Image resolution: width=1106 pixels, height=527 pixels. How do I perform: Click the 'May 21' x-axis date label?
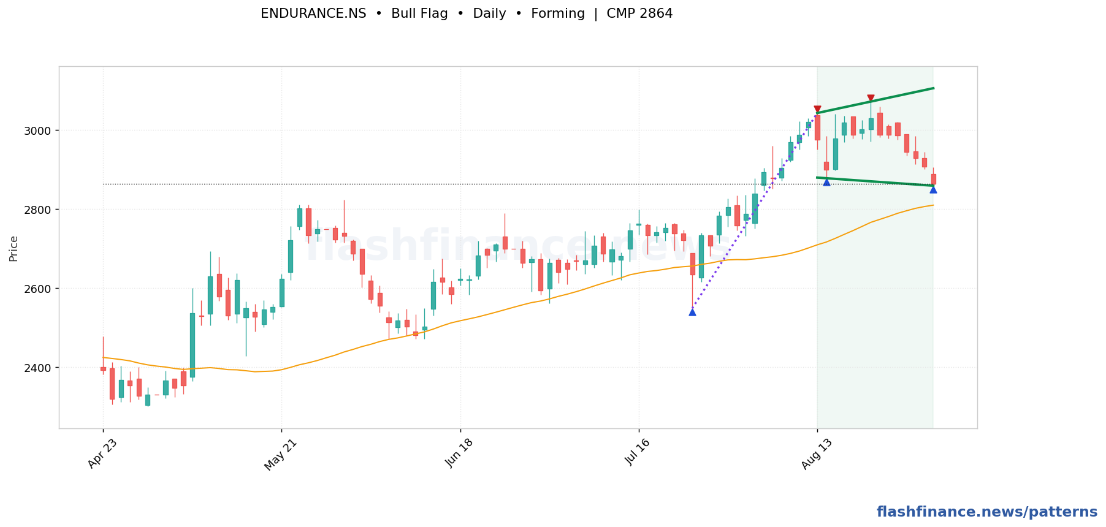pyautogui.click(x=280, y=453)
